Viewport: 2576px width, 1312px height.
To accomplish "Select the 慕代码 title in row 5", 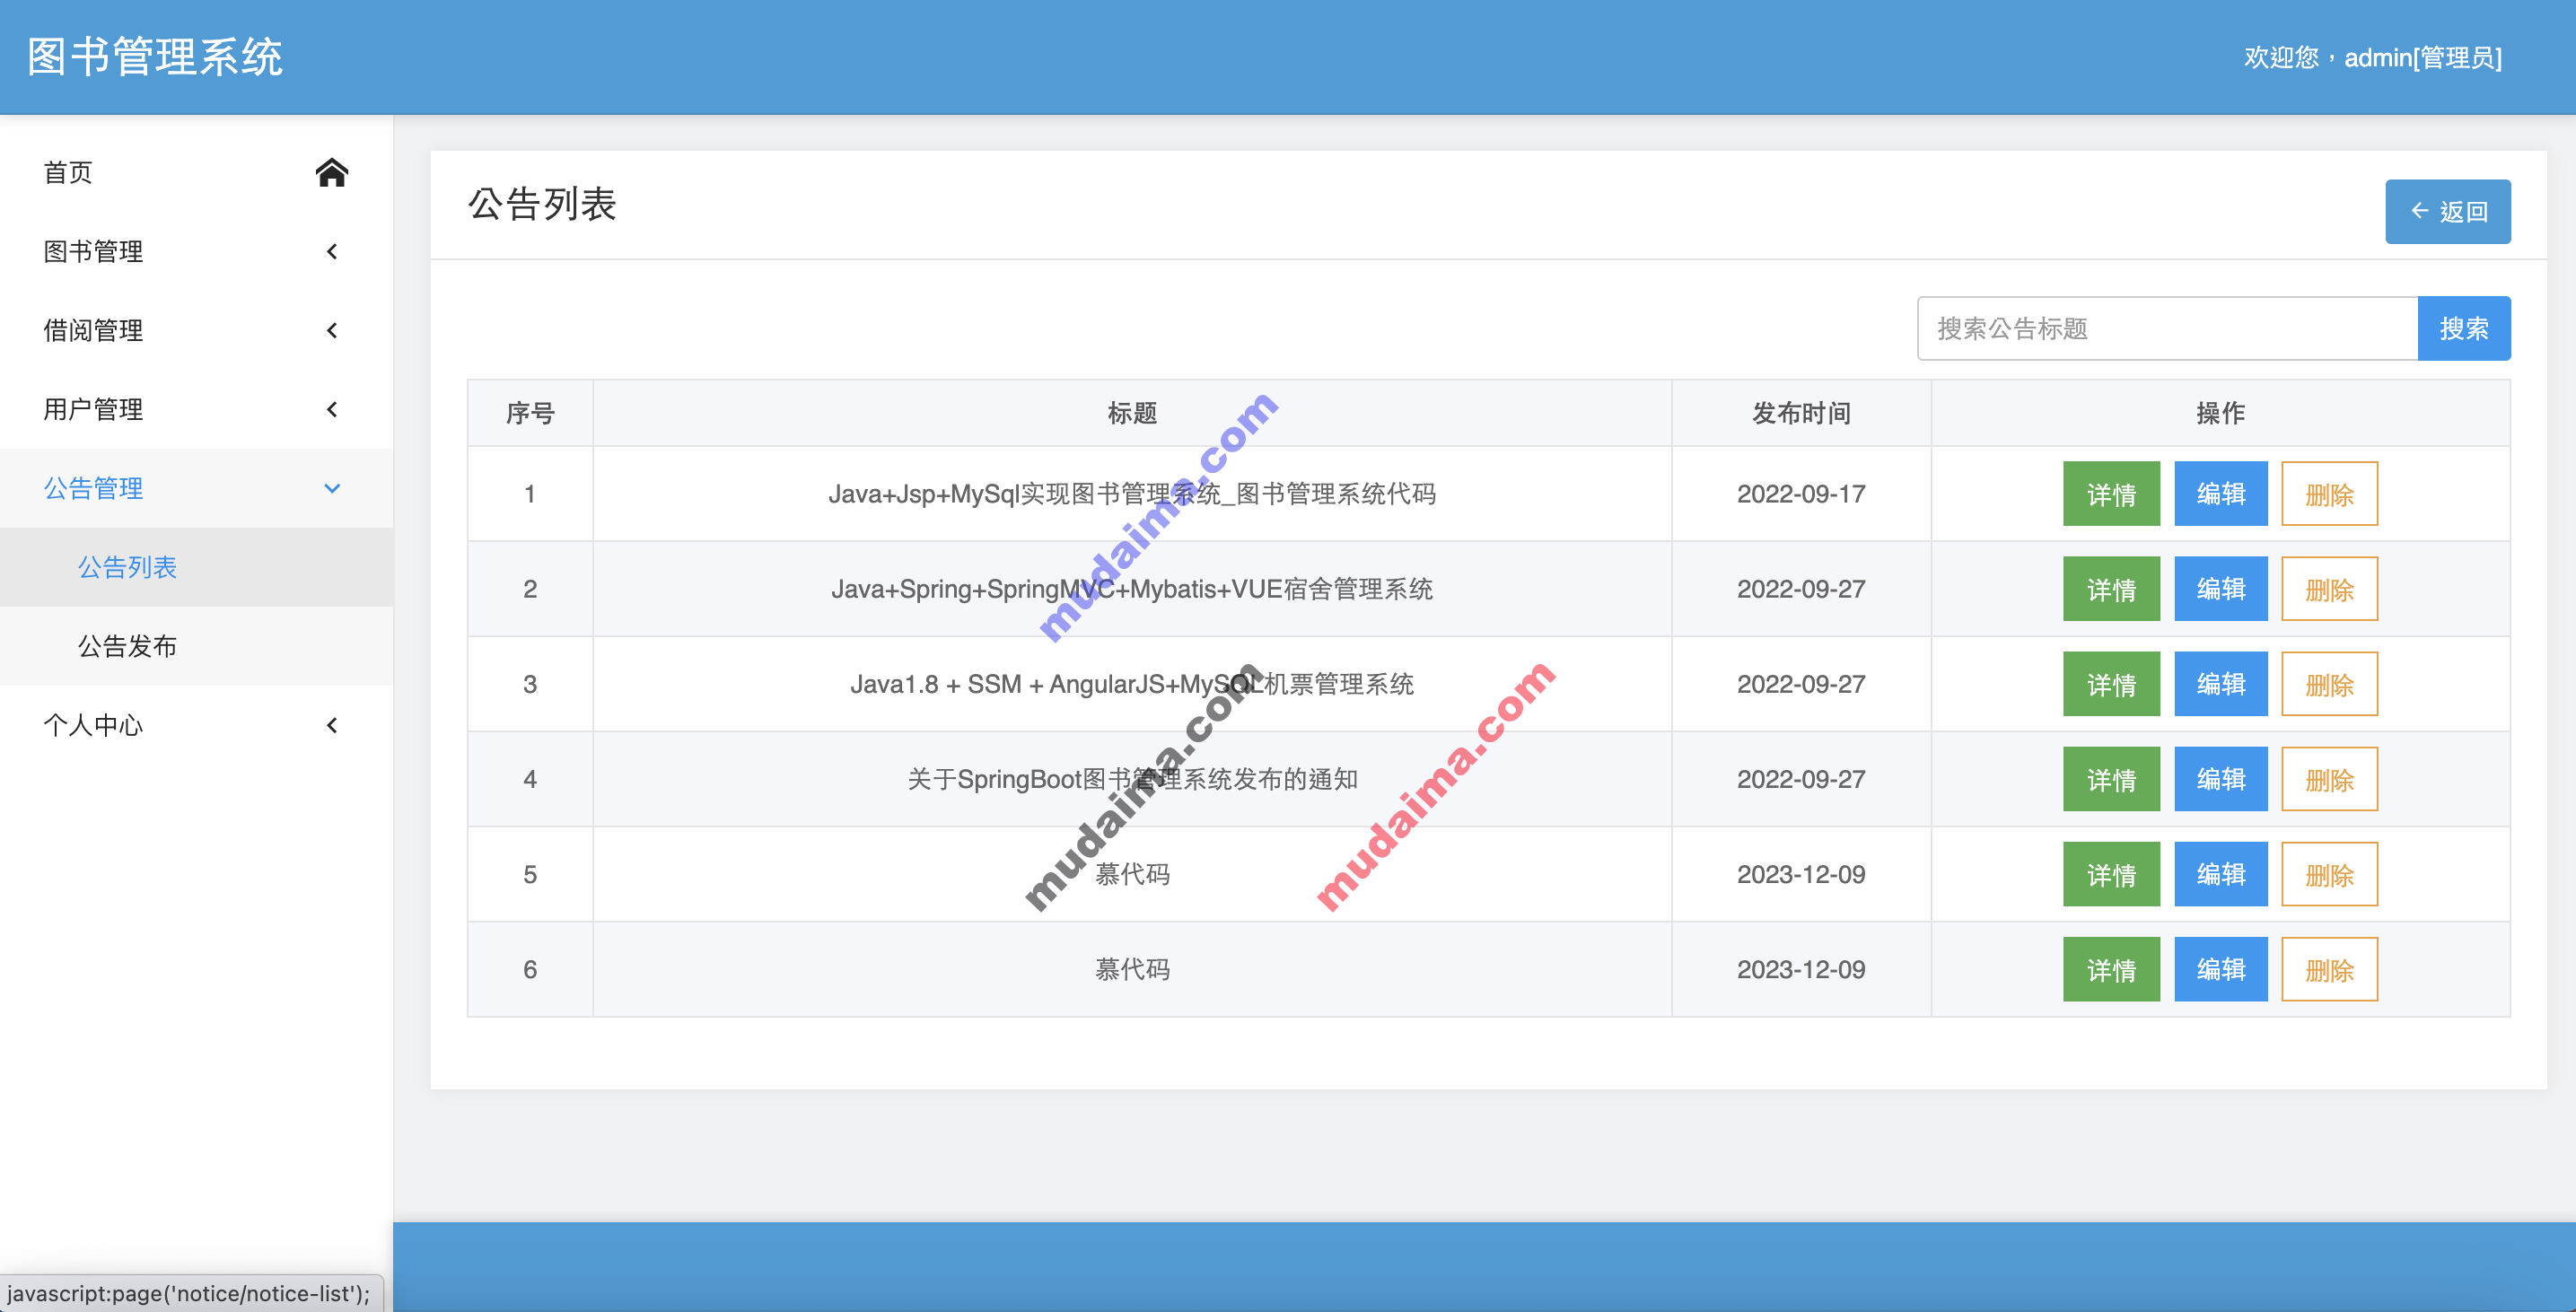I will (x=1132, y=874).
